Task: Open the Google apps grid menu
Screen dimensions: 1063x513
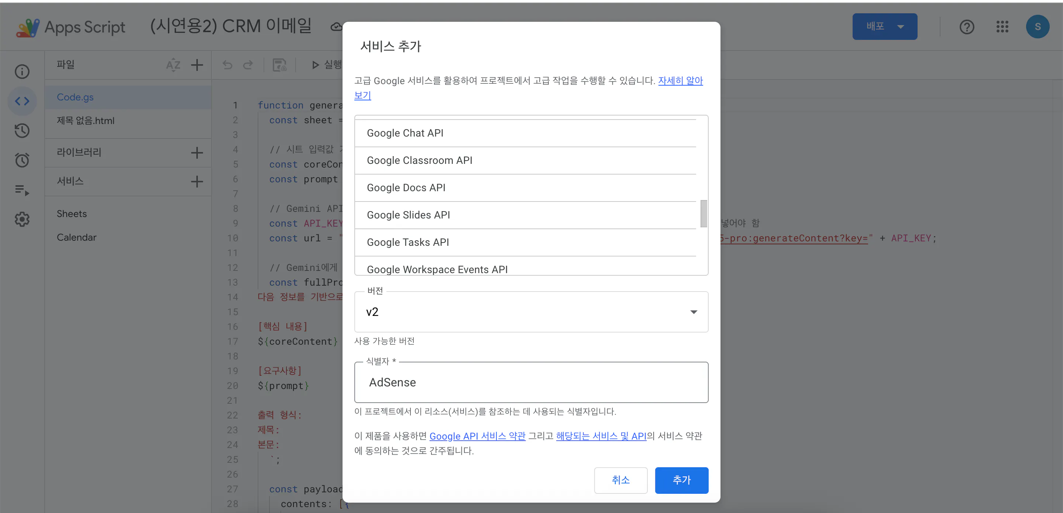Action: [x=1002, y=27]
